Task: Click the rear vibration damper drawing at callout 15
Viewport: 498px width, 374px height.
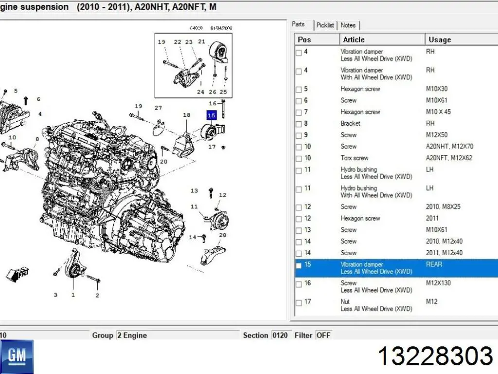Action: (x=213, y=131)
